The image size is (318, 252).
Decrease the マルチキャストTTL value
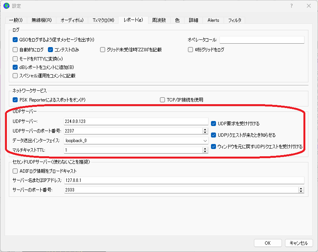click(x=205, y=151)
